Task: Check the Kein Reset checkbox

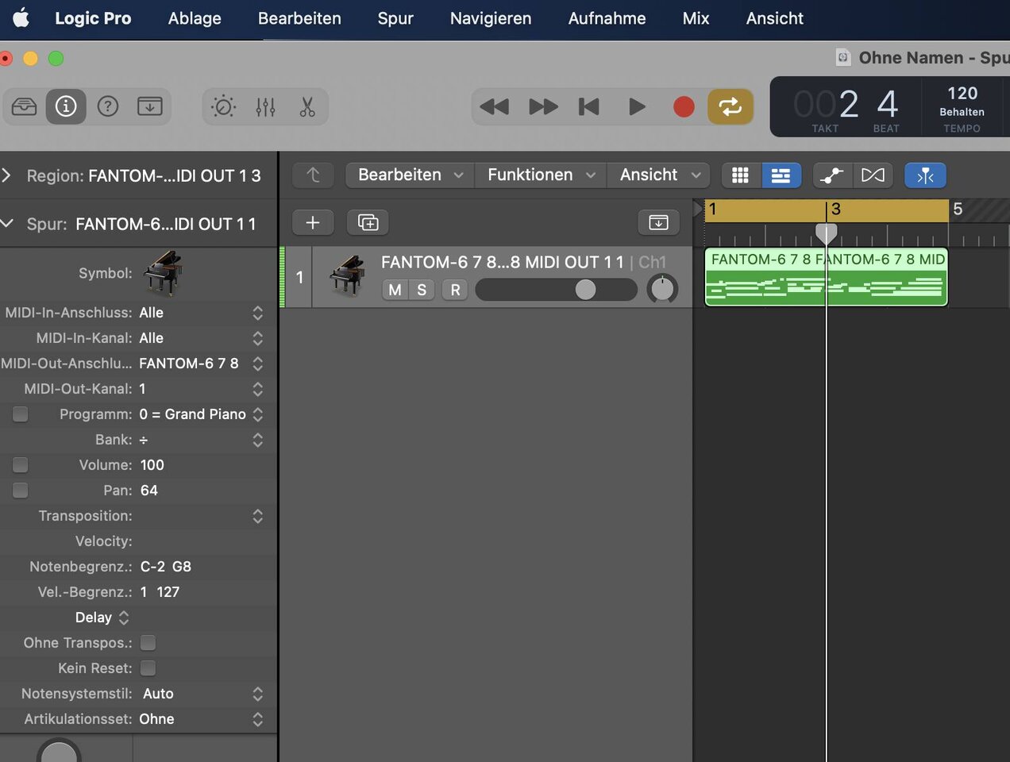Action: [148, 668]
